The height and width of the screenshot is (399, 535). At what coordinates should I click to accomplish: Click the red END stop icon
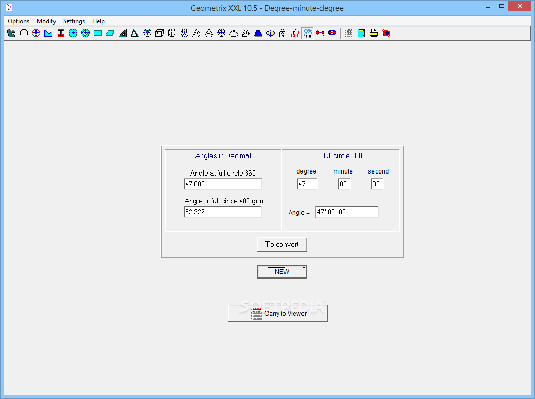coord(386,33)
